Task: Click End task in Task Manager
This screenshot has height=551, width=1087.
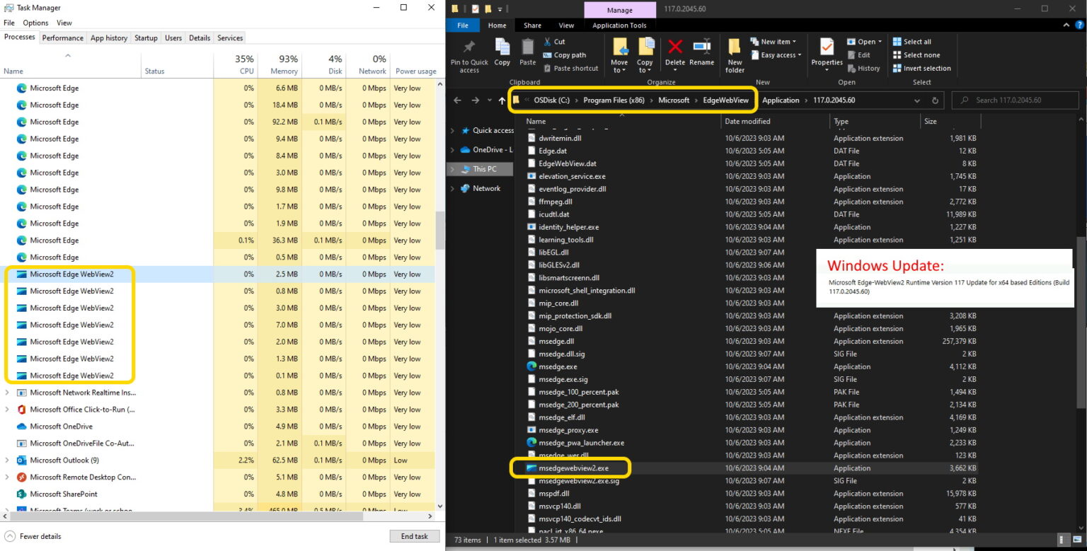Action: (415, 536)
